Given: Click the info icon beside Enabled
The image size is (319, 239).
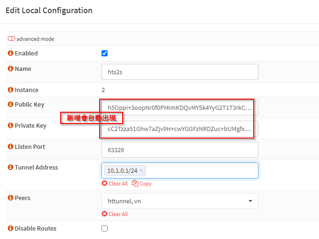Looking at the screenshot, I should (x=10, y=53).
